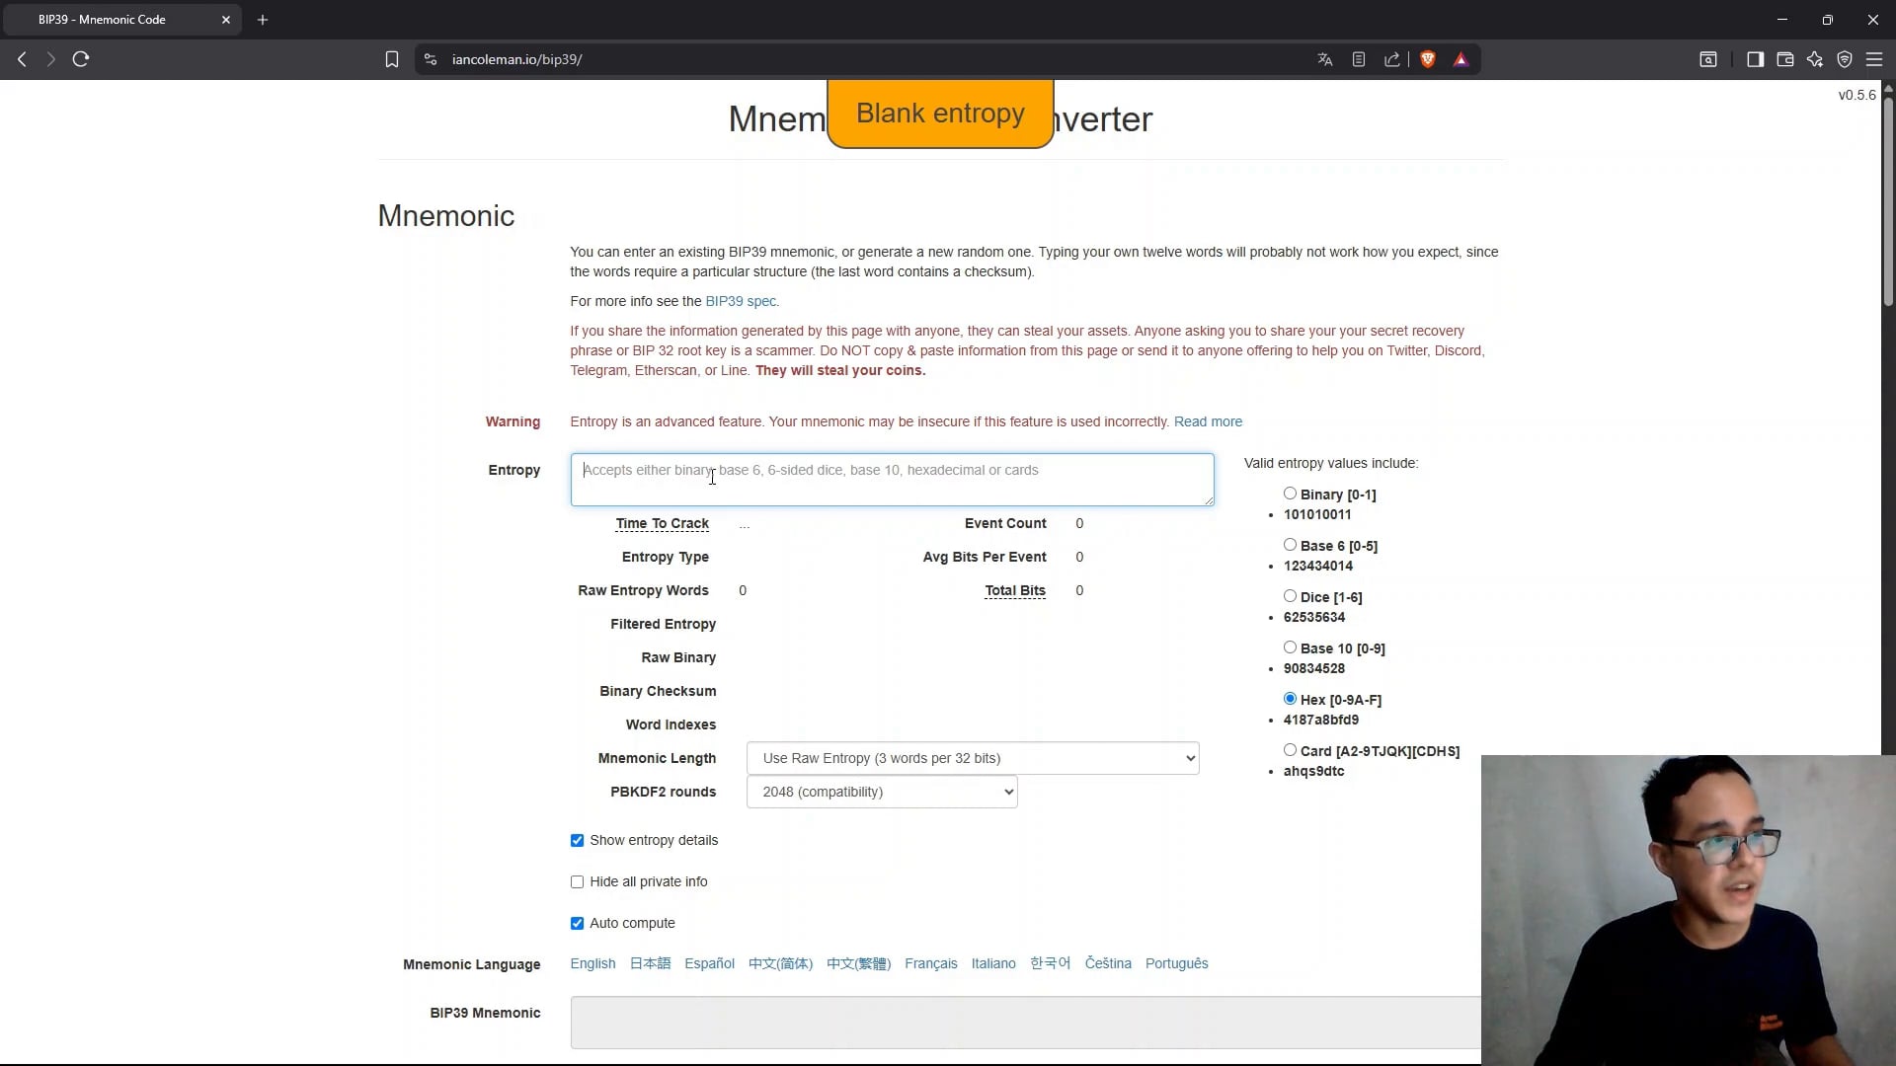Viewport: 1896px width, 1066px height.
Task: Choose Español mnemonic language
Action: click(709, 963)
